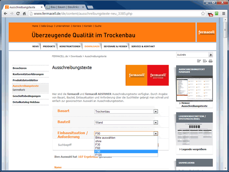Open the DOWNLOADS navigation item

(x=92, y=47)
